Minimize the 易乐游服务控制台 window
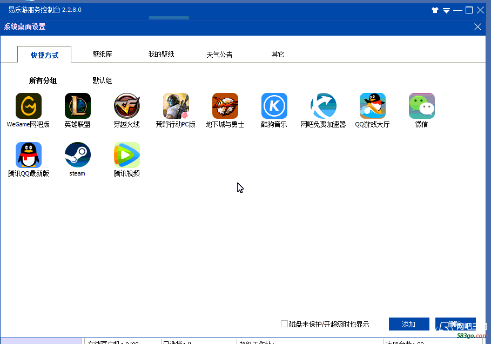491x344 pixels. tap(458, 10)
